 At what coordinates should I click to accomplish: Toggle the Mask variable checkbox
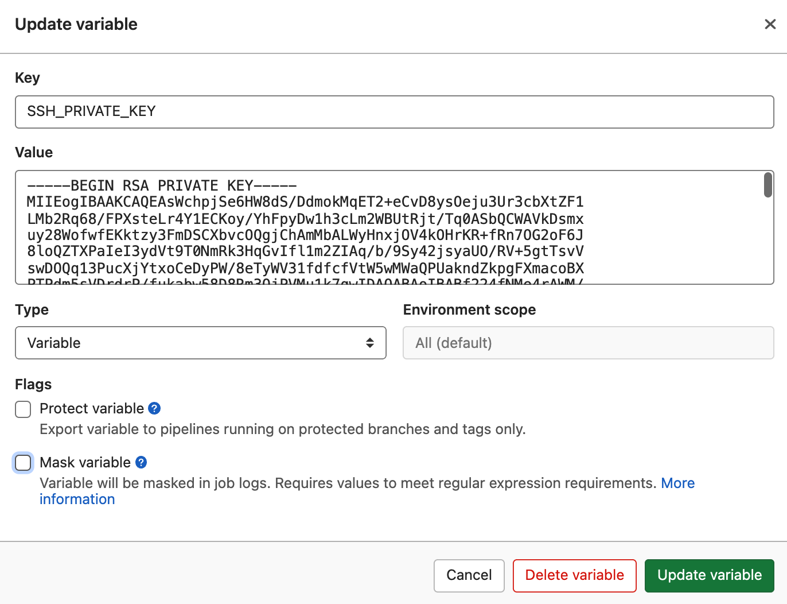pyautogui.click(x=23, y=463)
